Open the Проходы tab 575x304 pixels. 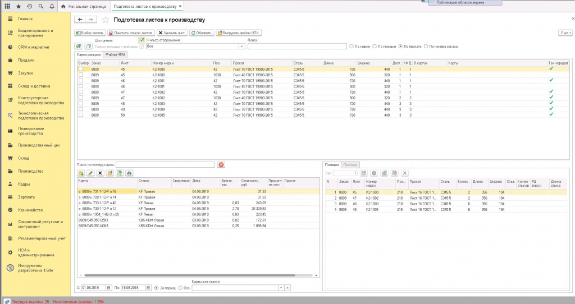click(350, 165)
